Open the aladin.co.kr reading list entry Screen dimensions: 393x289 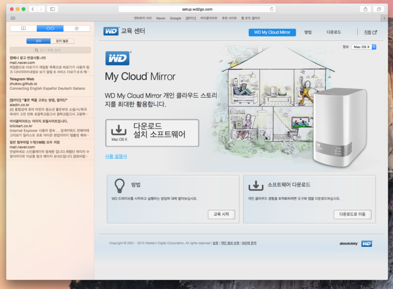[50, 107]
